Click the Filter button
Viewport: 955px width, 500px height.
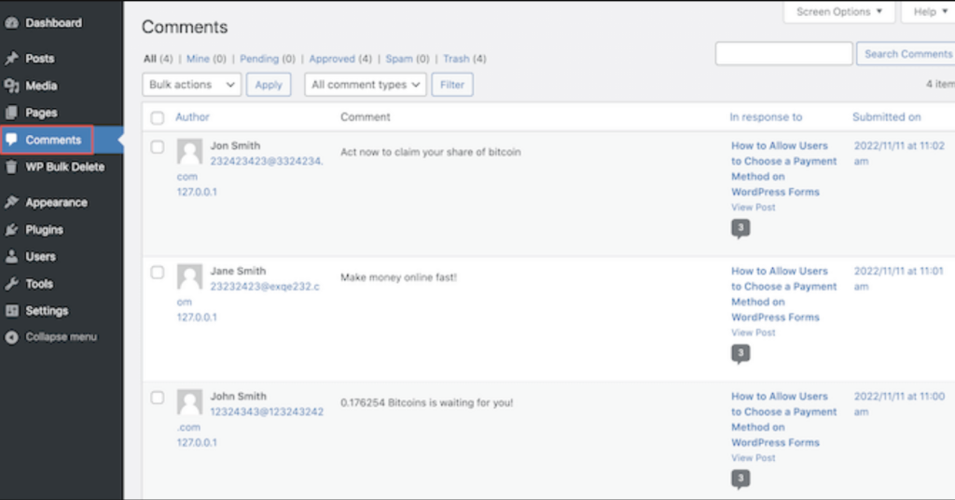pyautogui.click(x=452, y=85)
